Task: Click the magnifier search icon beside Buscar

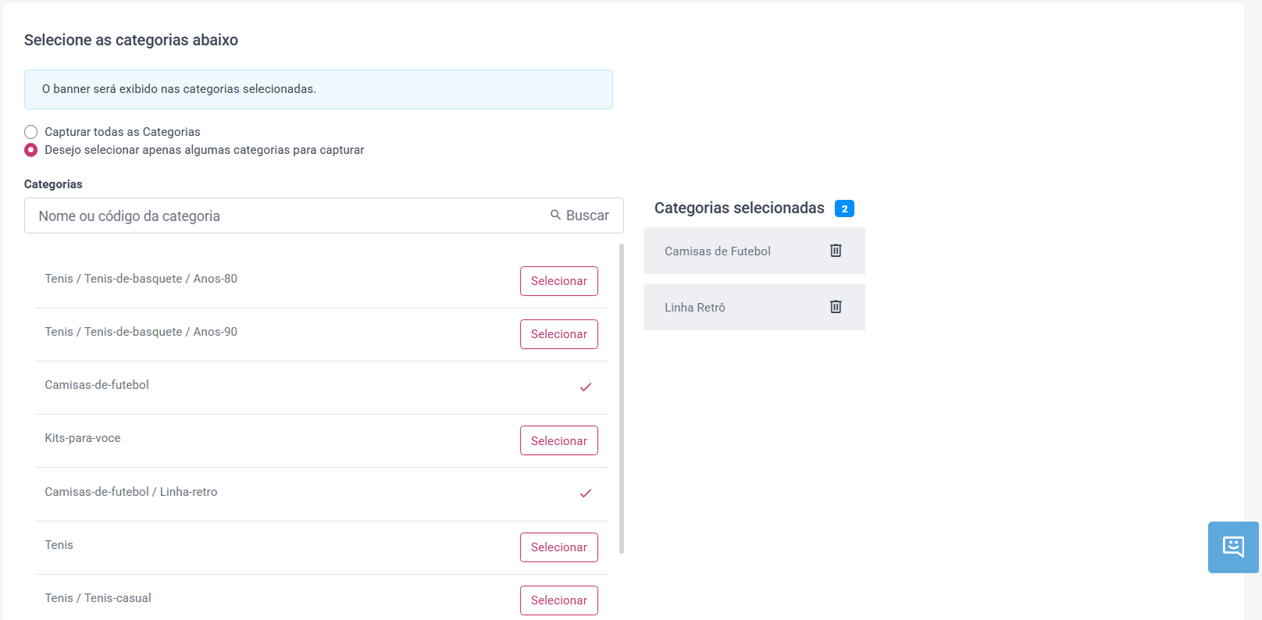Action: click(555, 215)
